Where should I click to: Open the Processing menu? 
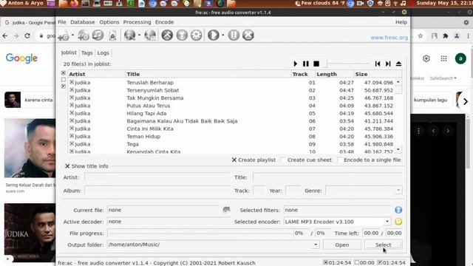(x=137, y=22)
